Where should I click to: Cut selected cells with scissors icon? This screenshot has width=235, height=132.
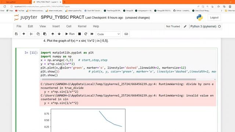click(31, 34)
